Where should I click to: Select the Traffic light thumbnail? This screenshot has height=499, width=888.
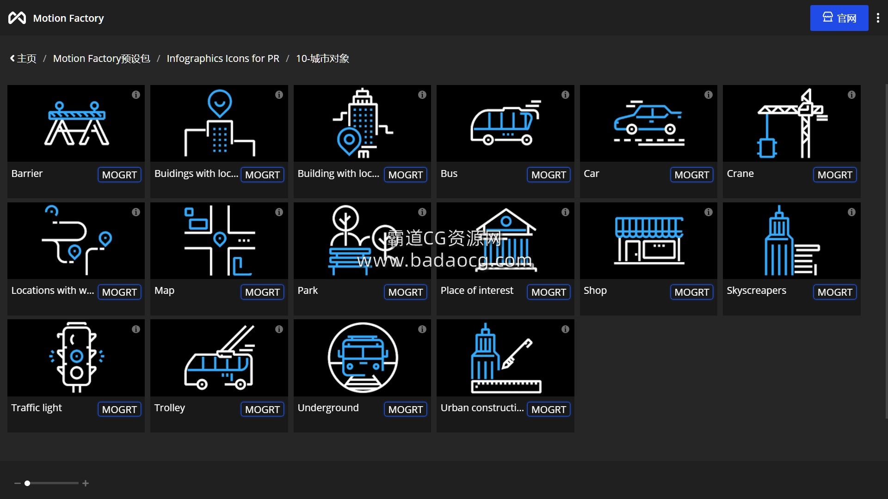coord(76,358)
